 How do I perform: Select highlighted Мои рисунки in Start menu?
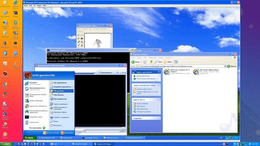pos(62,91)
